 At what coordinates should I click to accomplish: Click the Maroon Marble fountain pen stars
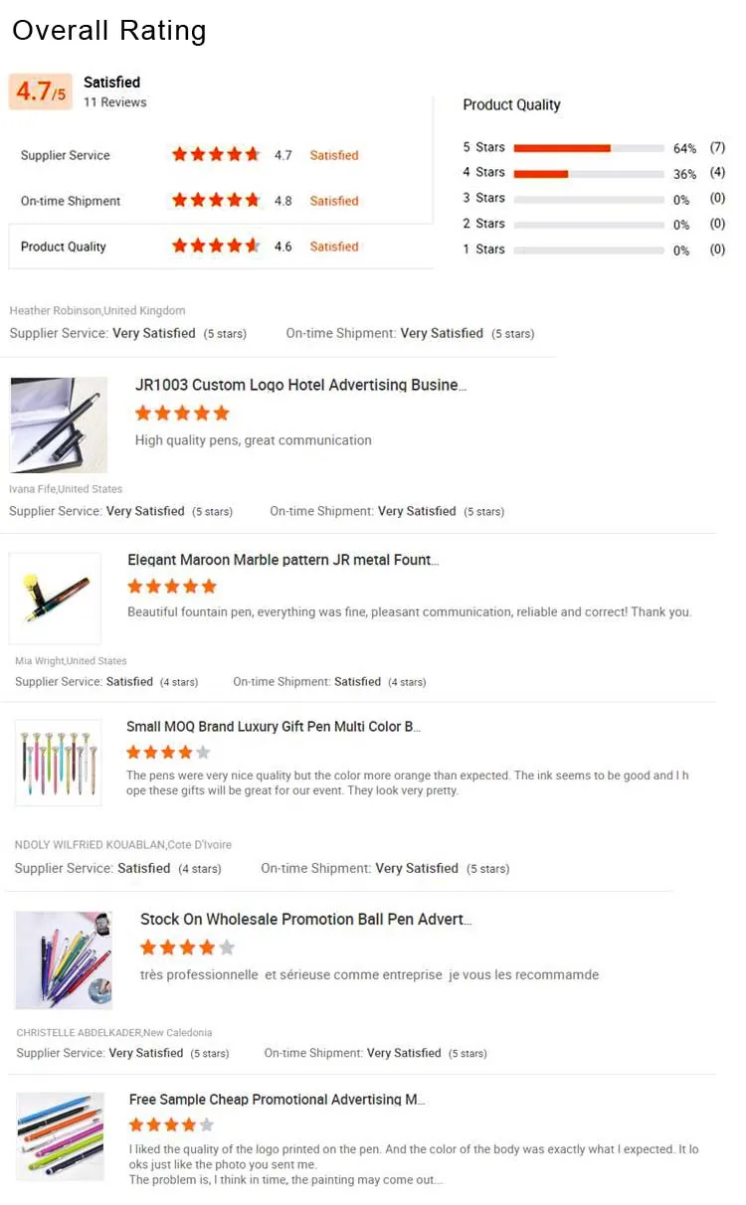tap(172, 587)
